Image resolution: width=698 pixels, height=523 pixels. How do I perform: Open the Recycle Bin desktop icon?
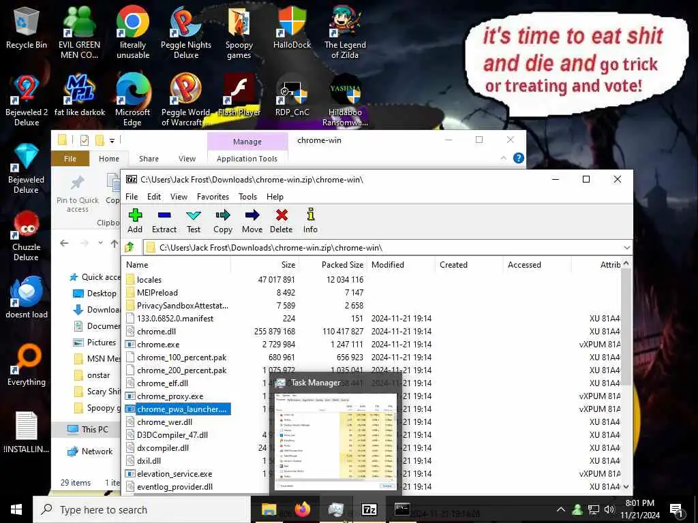point(27,29)
